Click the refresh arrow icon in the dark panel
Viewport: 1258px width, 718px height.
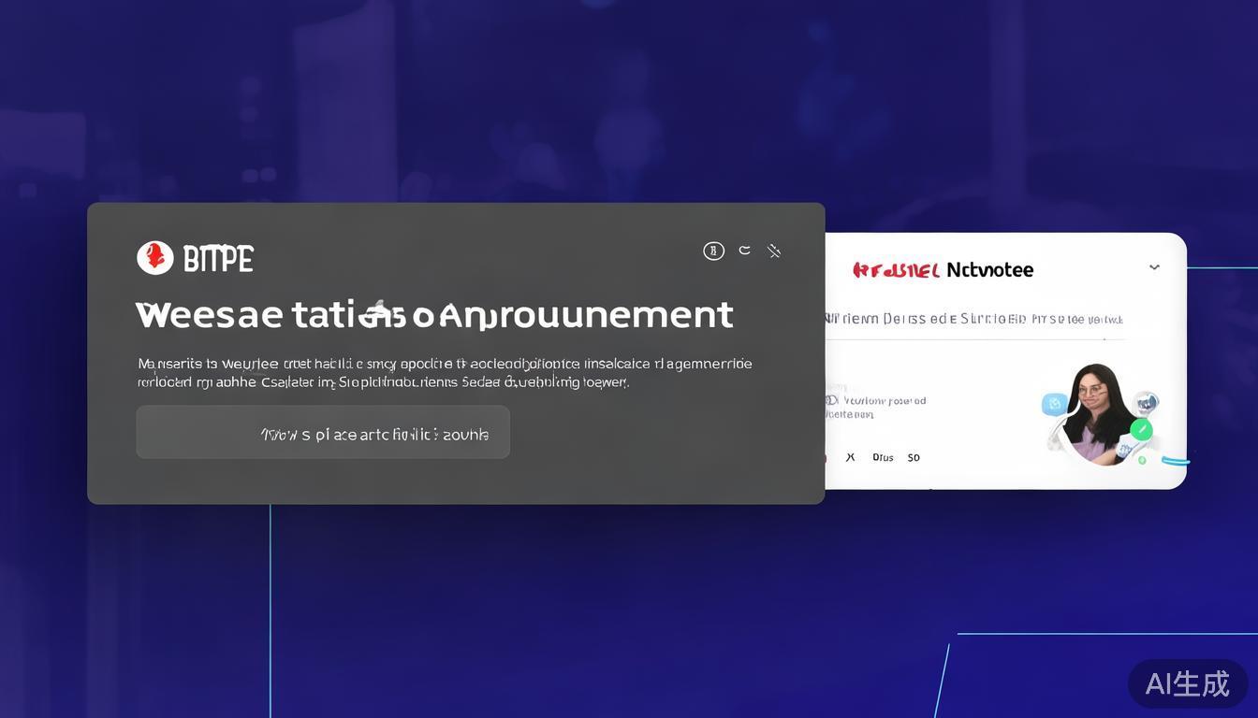coord(744,250)
